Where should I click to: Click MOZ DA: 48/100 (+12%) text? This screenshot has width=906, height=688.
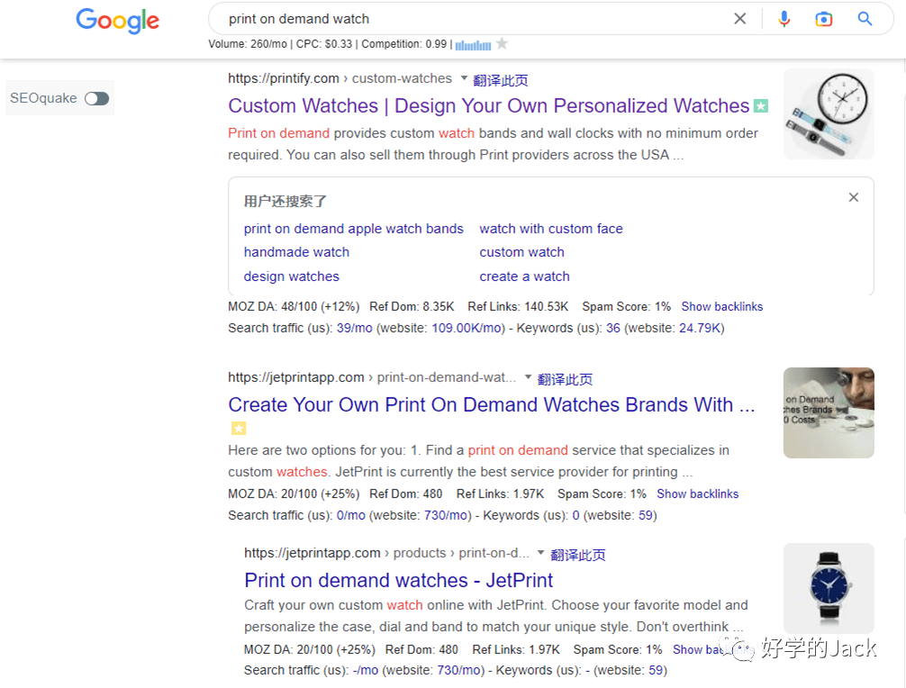(294, 307)
